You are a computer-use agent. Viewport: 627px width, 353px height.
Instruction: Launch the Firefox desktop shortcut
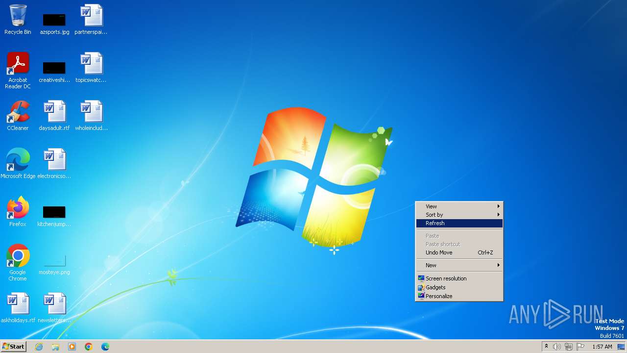pyautogui.click(x=18, y=212)
